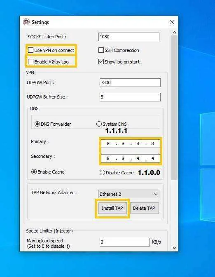Click the Install TAP button

coord(112,208)
